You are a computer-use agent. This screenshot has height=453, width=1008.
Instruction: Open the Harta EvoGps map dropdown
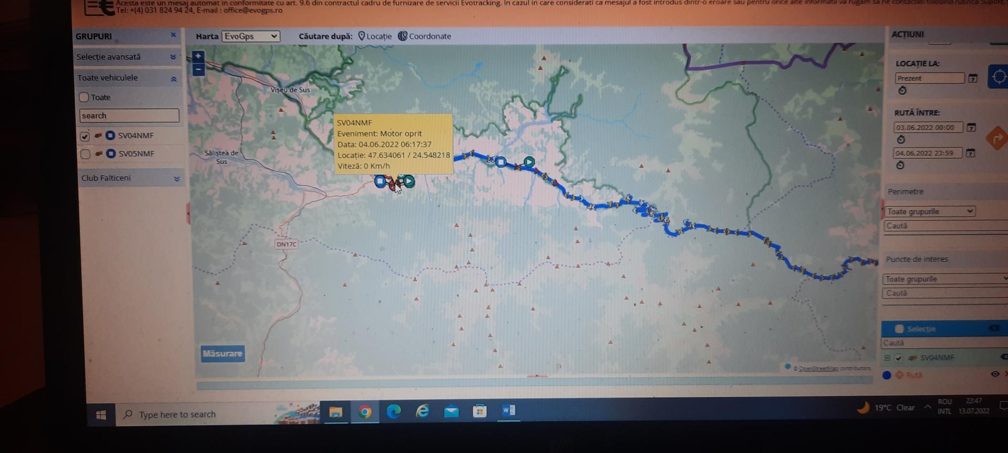point(251,36)
